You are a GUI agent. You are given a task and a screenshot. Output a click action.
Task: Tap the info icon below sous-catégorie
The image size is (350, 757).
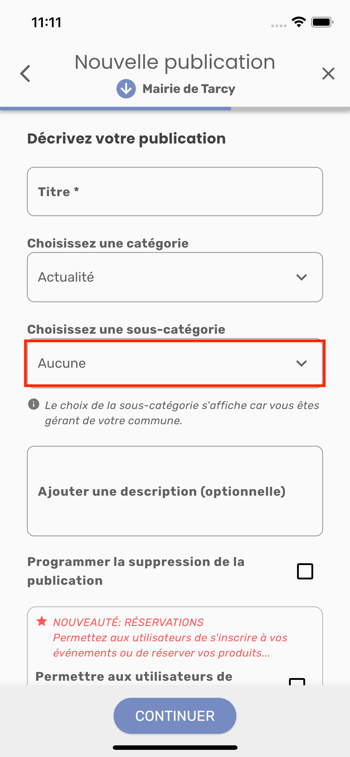pos(34,404)
